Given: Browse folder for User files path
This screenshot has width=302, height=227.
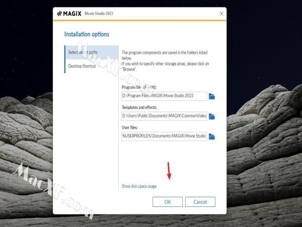Looking at the screenshot, I should 212,137.
